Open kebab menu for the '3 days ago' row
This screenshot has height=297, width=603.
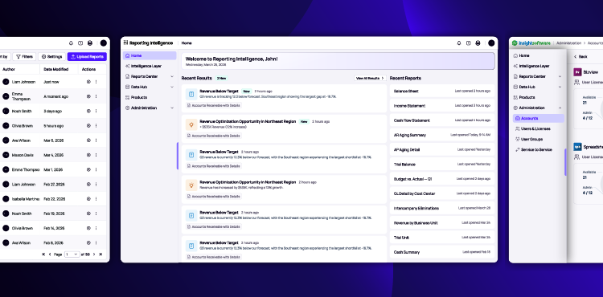click(x=96, y=111)
